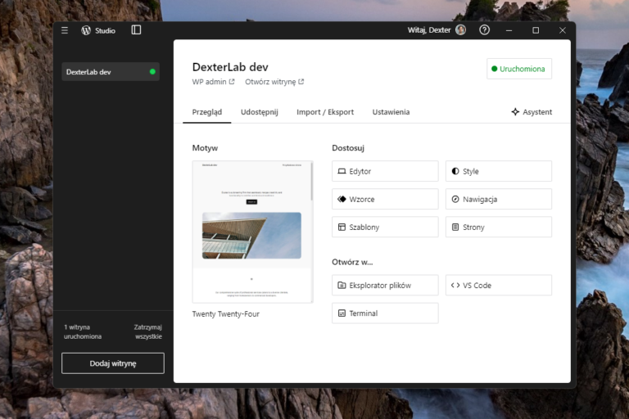Open the Edytor button
The height and width of the screenshot is (419, 629).
click(x=385, y=171)
